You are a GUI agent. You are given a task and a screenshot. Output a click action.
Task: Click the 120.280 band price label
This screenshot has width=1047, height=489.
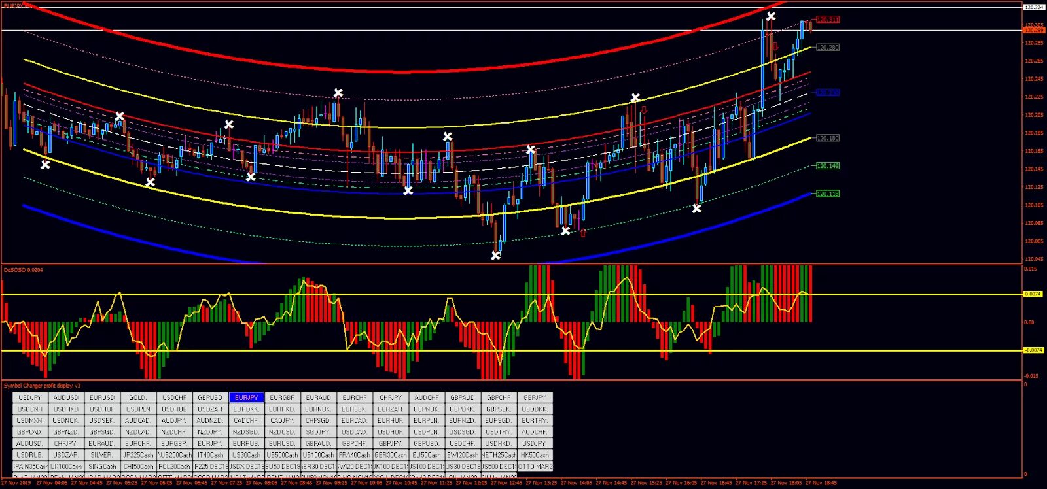(x=828, y=48)
